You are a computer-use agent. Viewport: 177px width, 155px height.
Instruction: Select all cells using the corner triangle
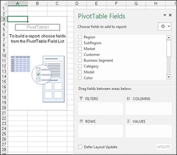[5, 4]
